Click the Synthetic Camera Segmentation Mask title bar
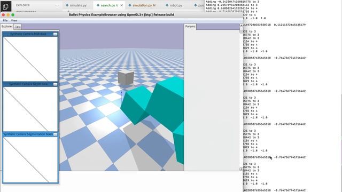 28,134
